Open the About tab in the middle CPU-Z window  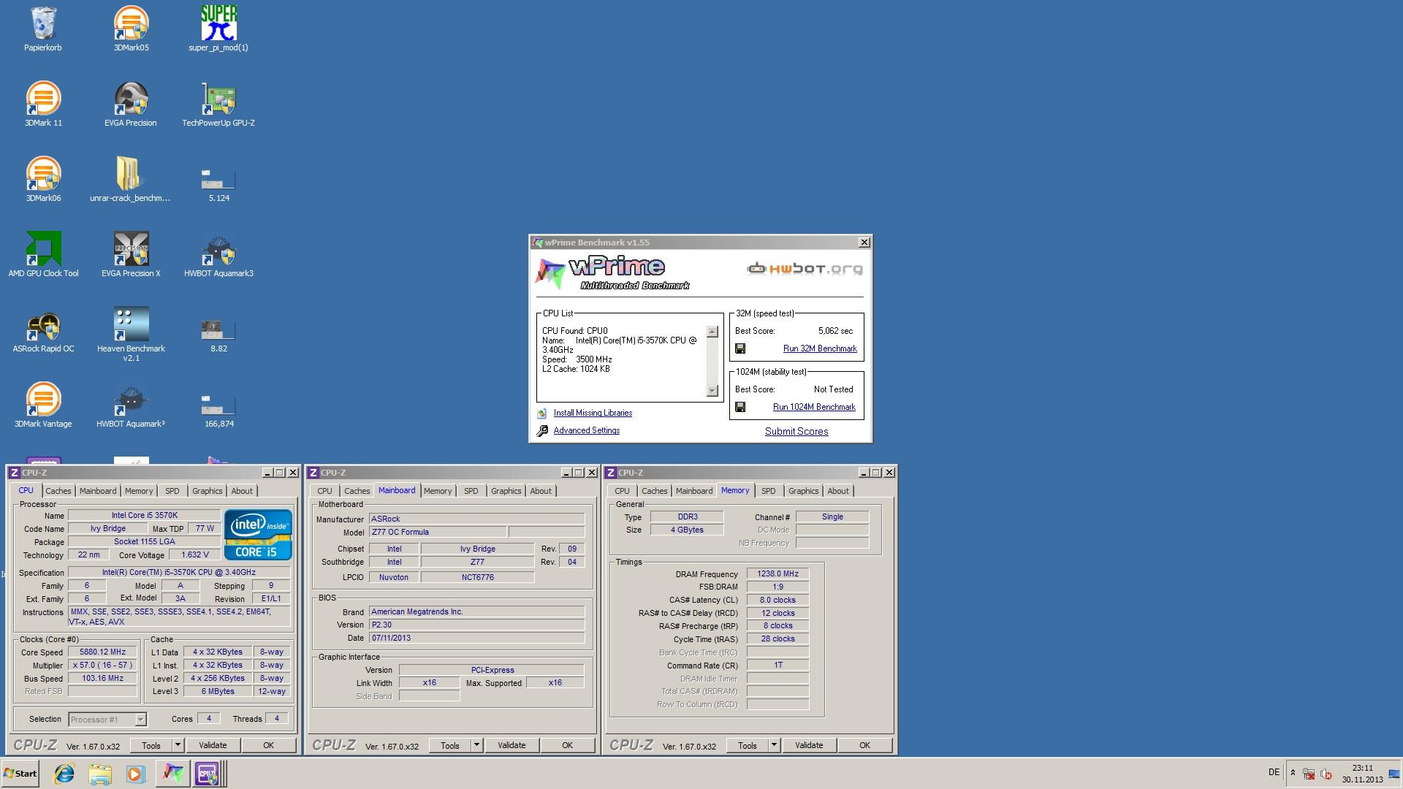pos(541,492)
